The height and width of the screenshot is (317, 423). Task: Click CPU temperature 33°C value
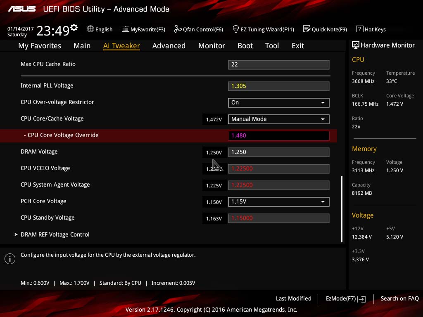pos(392,81)
